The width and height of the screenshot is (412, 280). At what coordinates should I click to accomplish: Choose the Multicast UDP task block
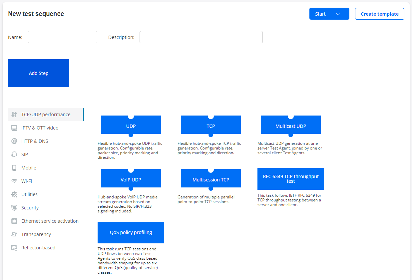[290, 126]
